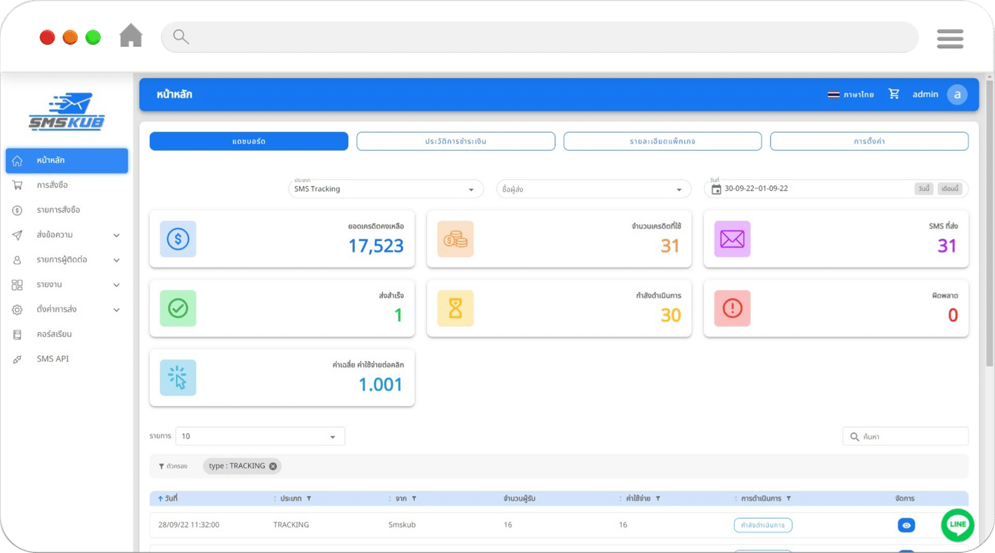Click the in-progress status button in table row
This screenshot has width=995, height=553.
coord(762,525)
